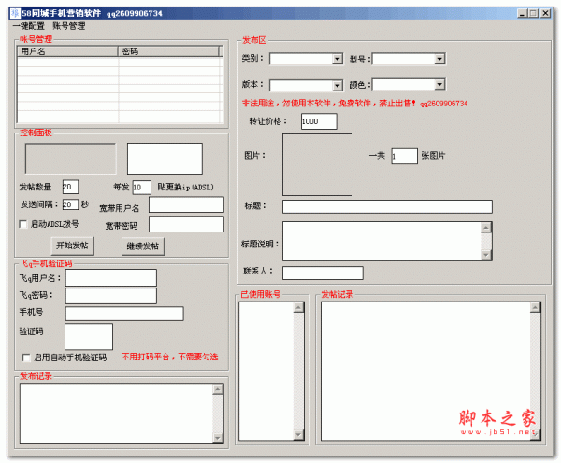Click the 验证码 box

pos(89,337)
